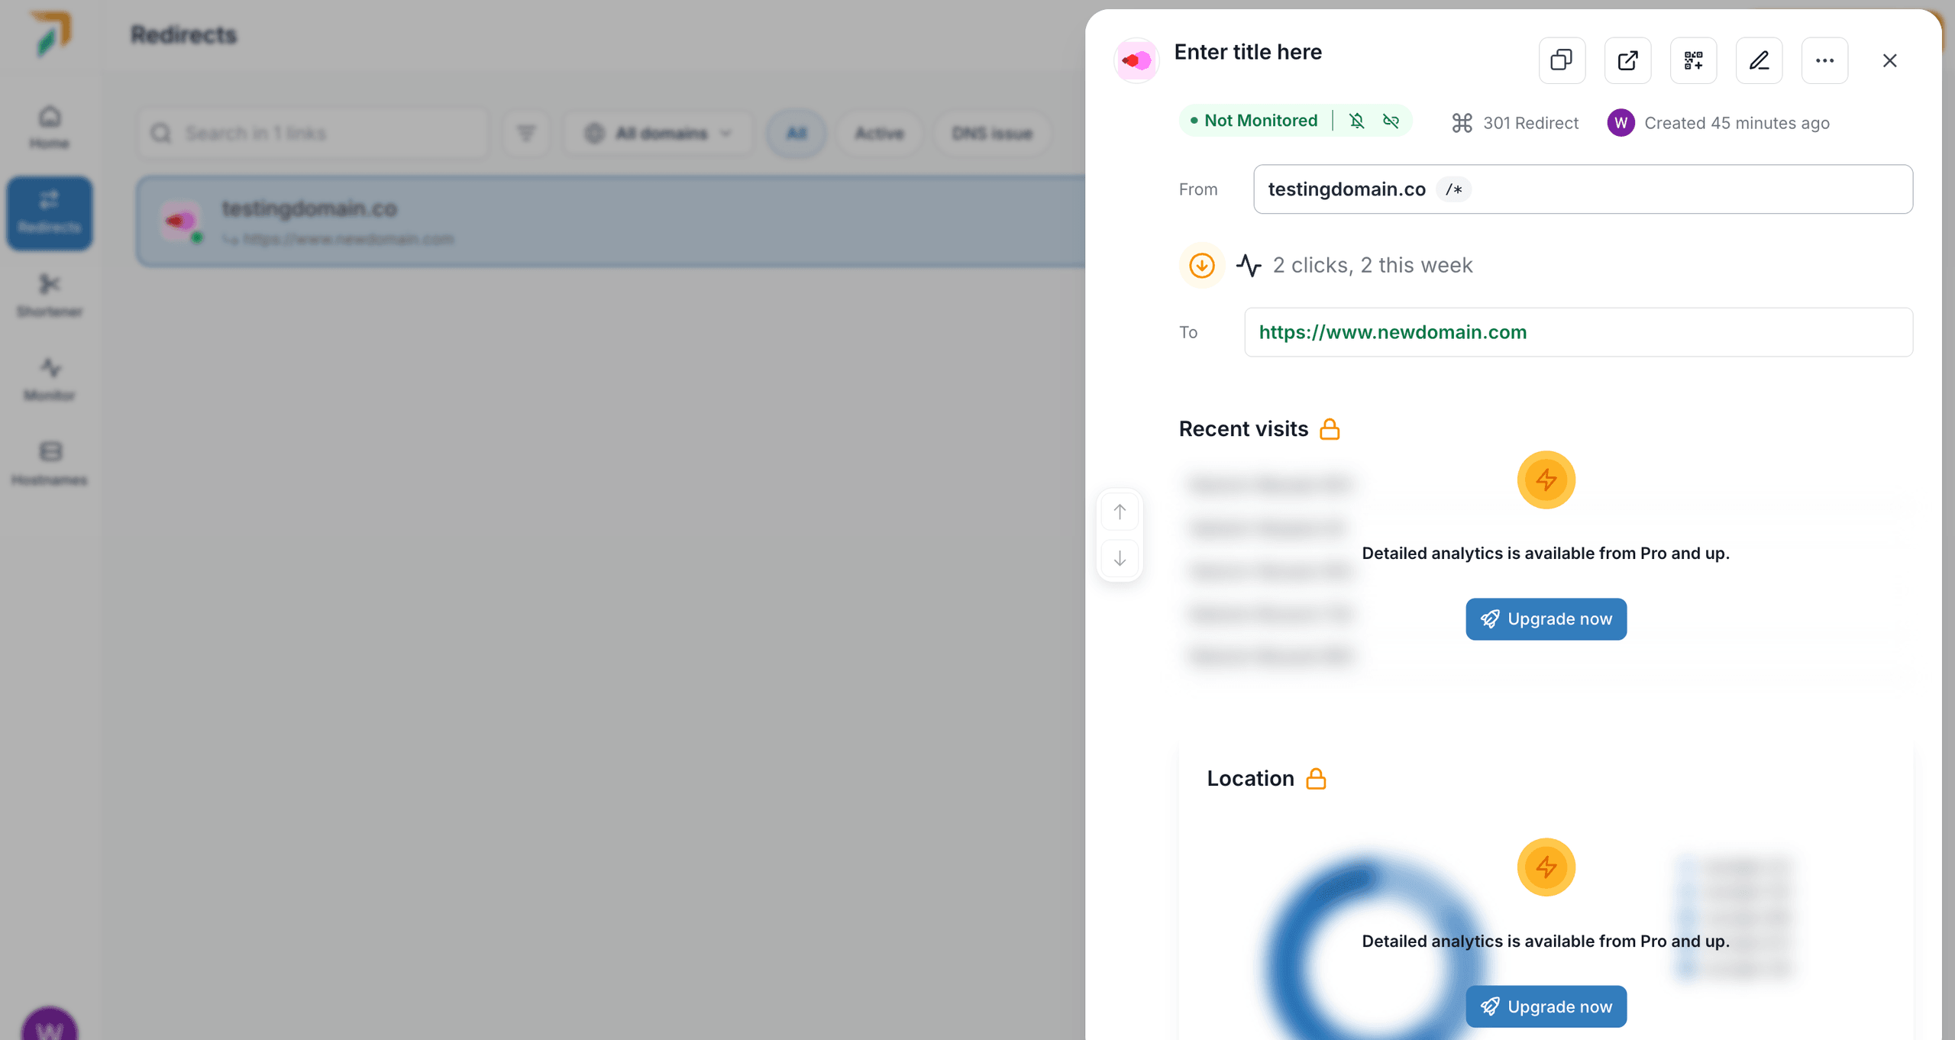Close the redirect details panel
This screenshot has height=1040, width=1955.
click(x=1890, y=60)
